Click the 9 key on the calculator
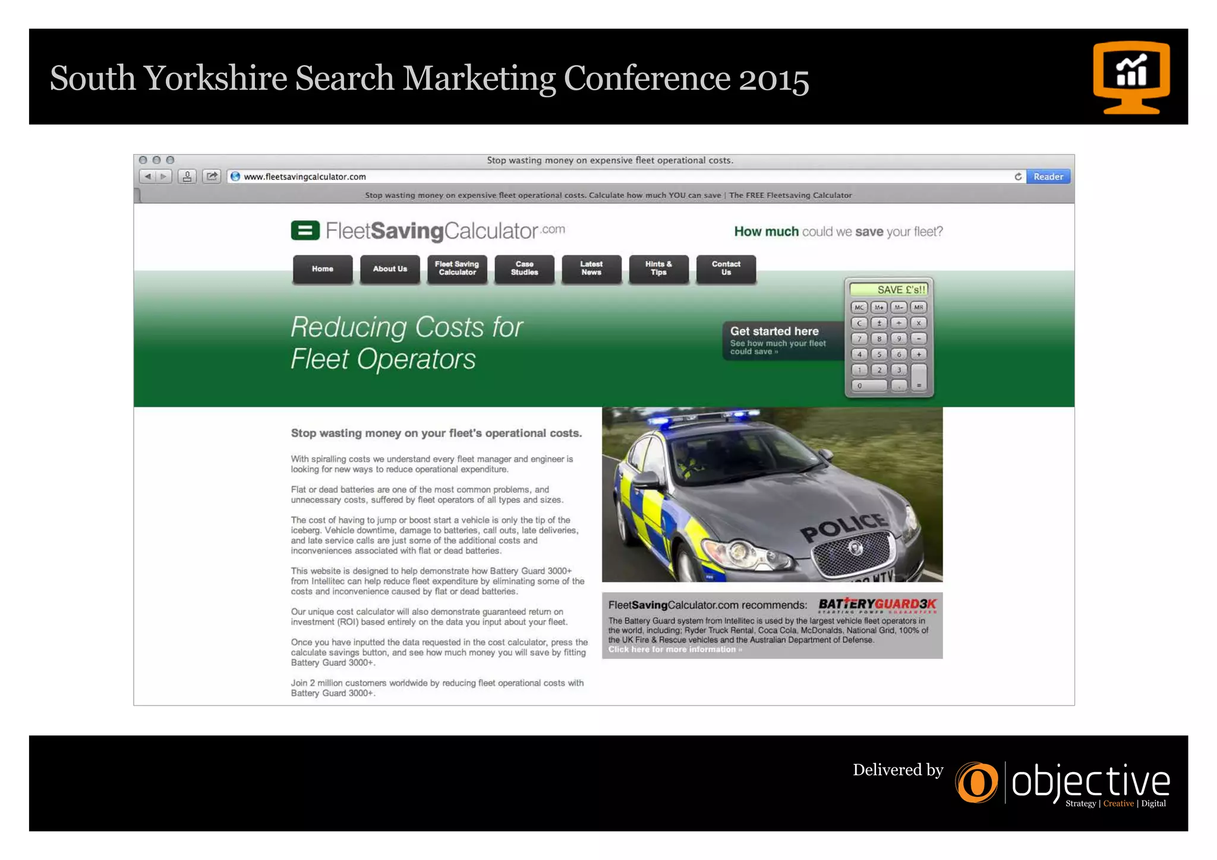Viewport: 1217px width, 860px height. click(x=898, y=339)
